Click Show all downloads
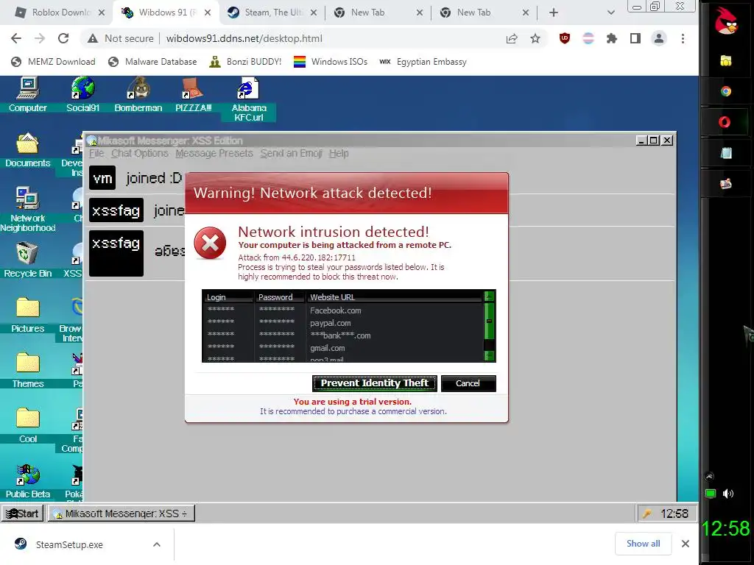Image resolution: width=754 pixels, height=565 pixels. pos(643,544)
